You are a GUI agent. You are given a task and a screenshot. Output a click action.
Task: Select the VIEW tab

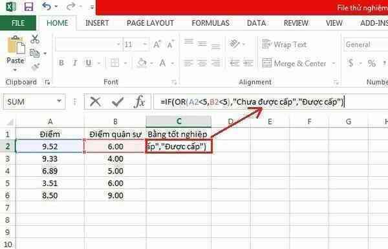pyautogui.click(x=334, y=23)
